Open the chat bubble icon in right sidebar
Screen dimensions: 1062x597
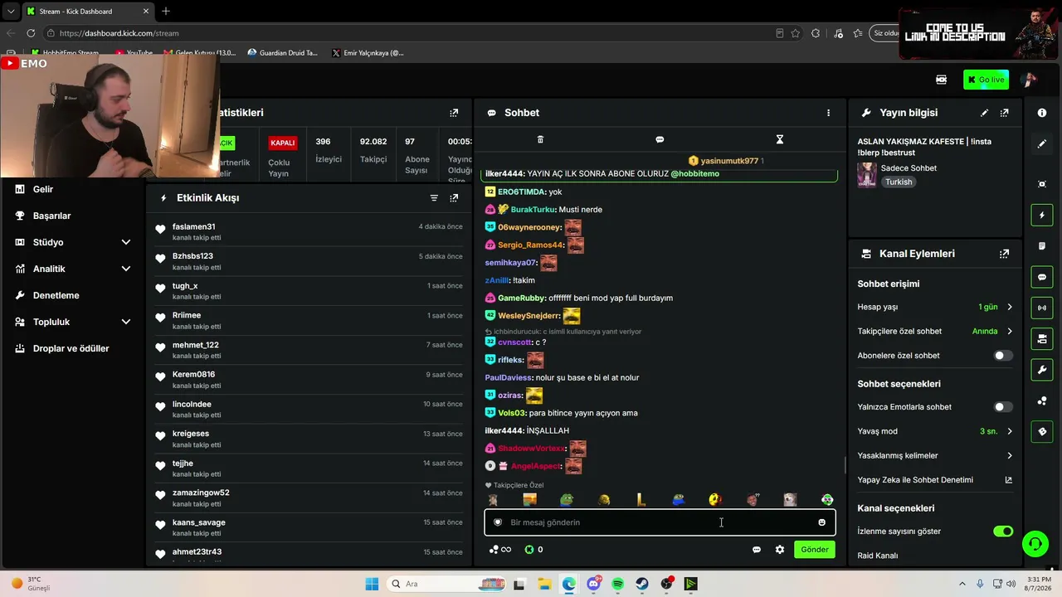coord(1042,277)
